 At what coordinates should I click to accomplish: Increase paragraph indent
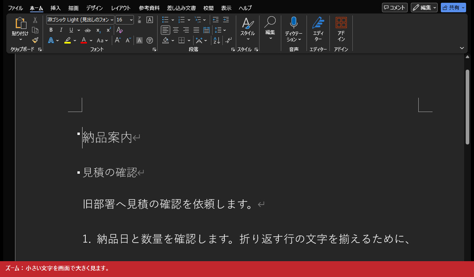click(226, 20)
